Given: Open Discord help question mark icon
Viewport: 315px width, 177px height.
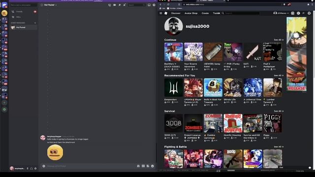Looking at the screenshot, I should 154,5.
